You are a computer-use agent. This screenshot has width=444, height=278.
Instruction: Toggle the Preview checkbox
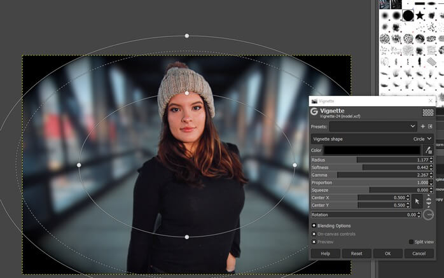pyautogui.click(x=314, y=242)
